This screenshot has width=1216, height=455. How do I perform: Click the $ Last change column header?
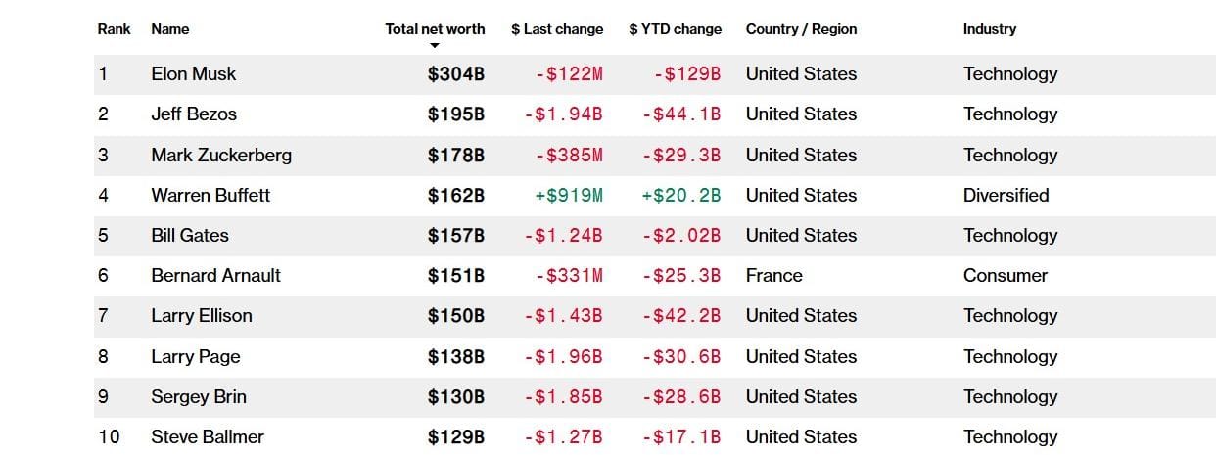557,29
